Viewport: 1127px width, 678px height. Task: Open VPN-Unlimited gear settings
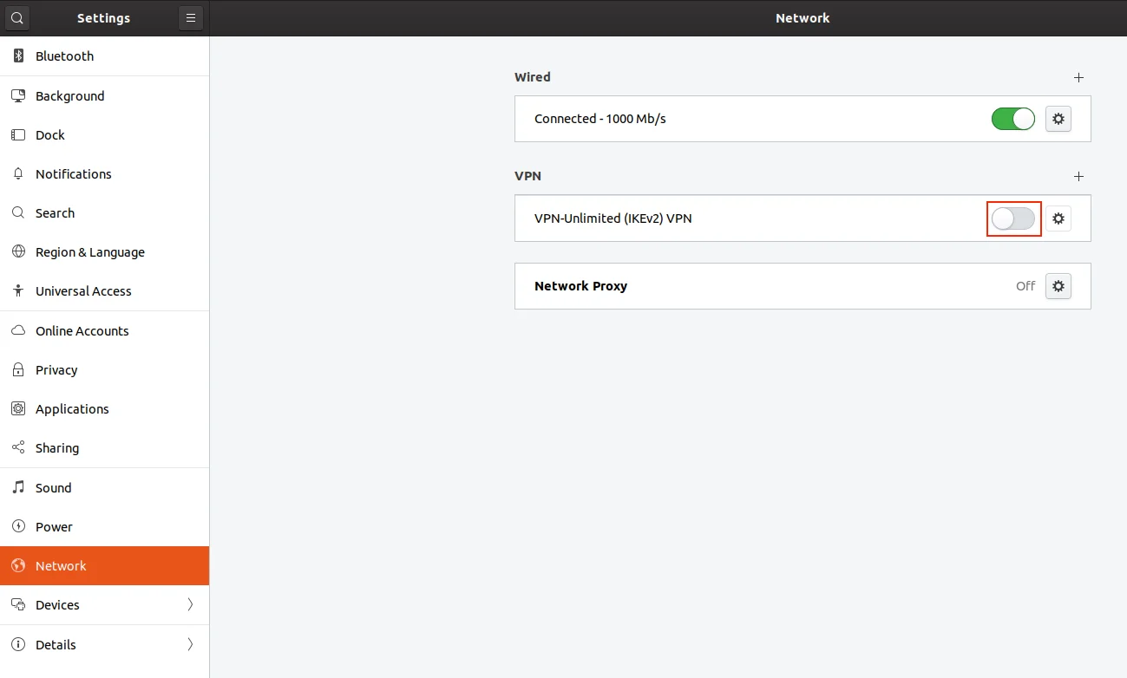[1058, 218]
